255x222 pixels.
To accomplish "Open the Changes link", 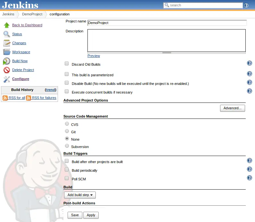I will click(19, 43).
